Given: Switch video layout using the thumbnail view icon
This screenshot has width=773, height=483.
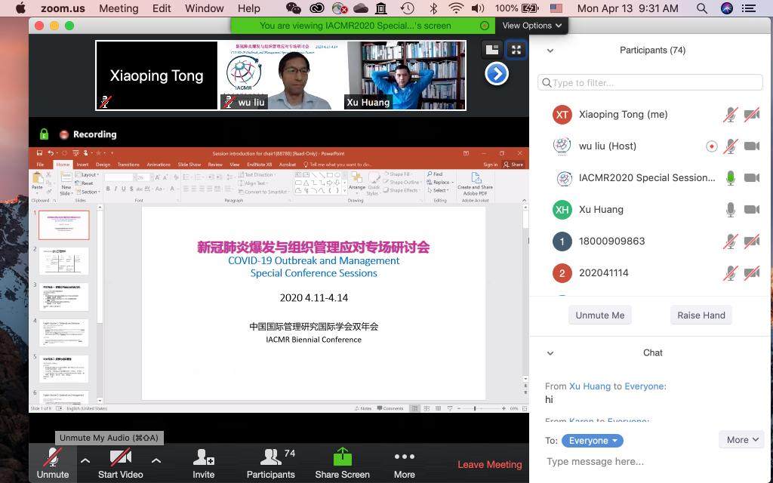Looking at the screenshot, I should click(492, 49).
